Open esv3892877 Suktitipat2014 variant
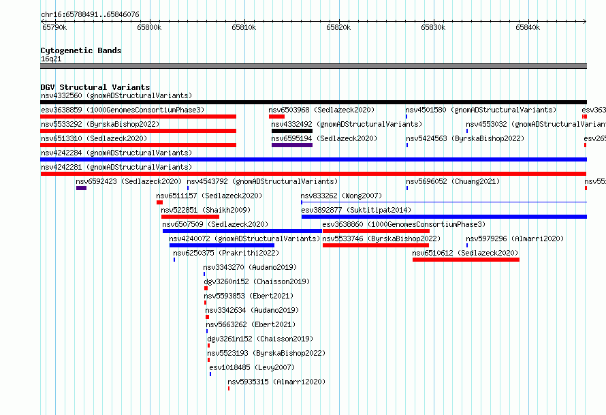 (x=356, y=210)
